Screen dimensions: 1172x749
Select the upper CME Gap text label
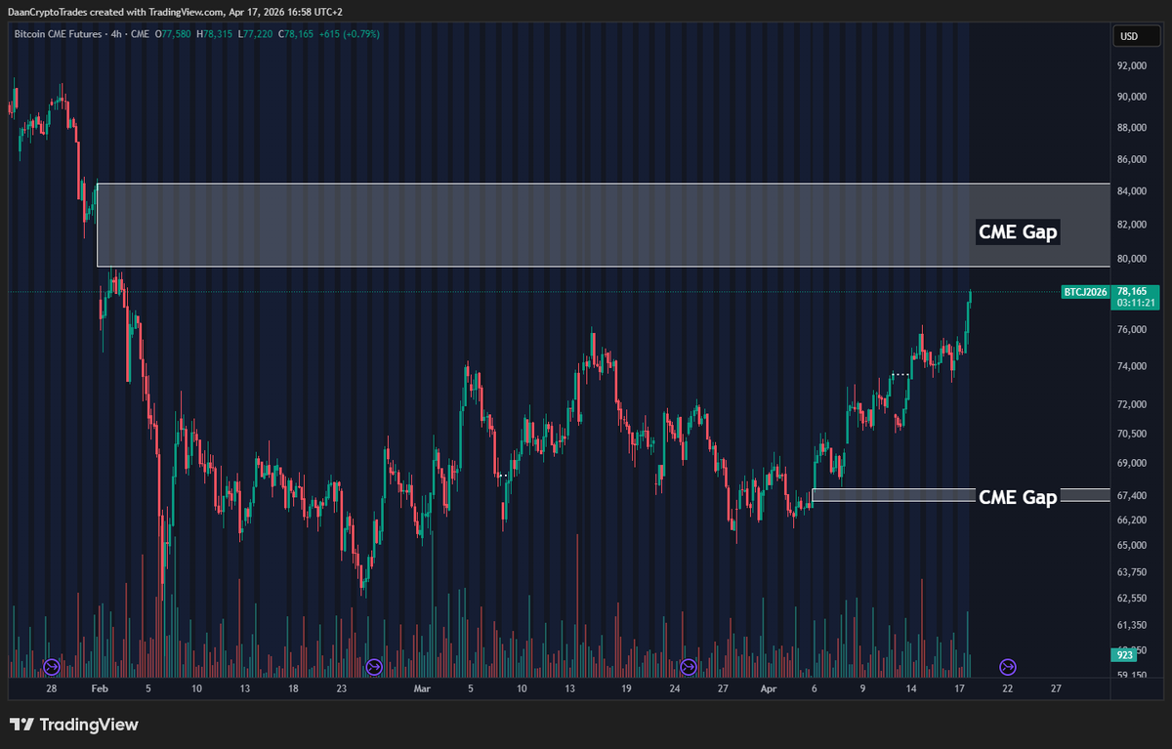(x=1017, y=231)
